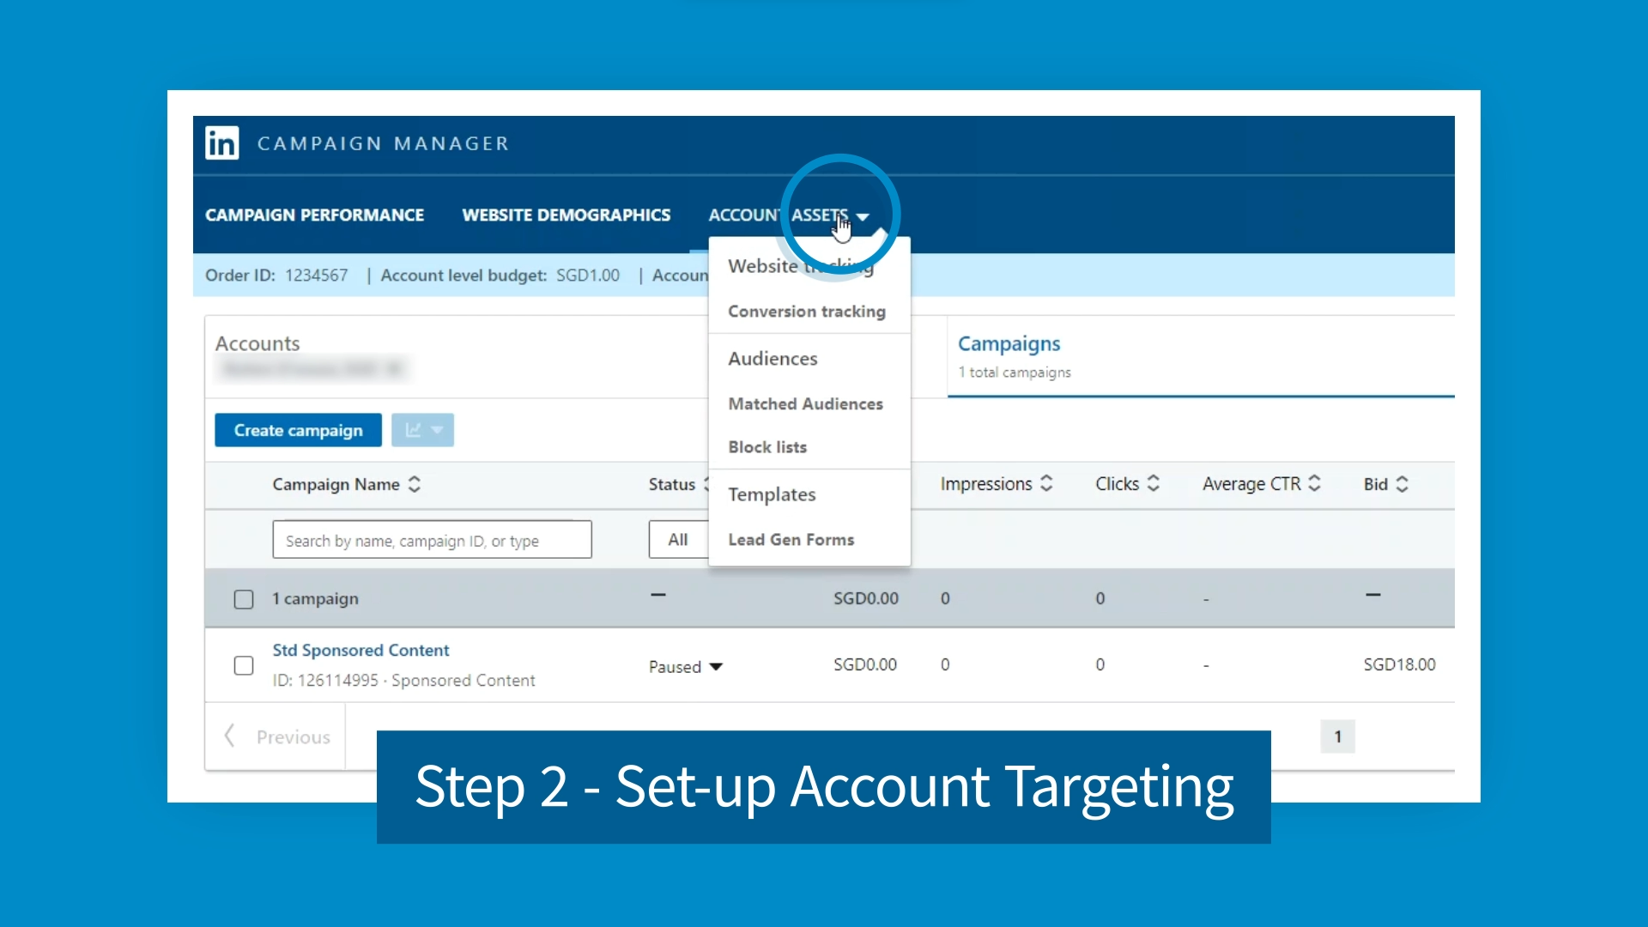
Task: Click the Accounts panel heading
Action: click(257, 343)
